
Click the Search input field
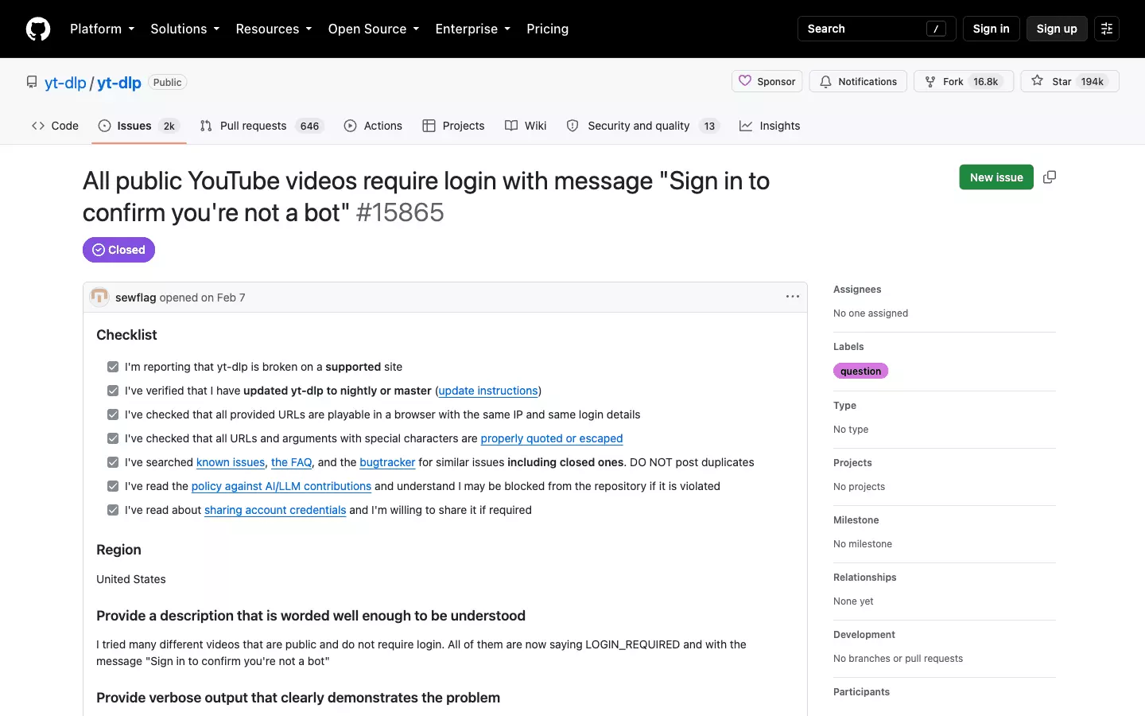876,29
